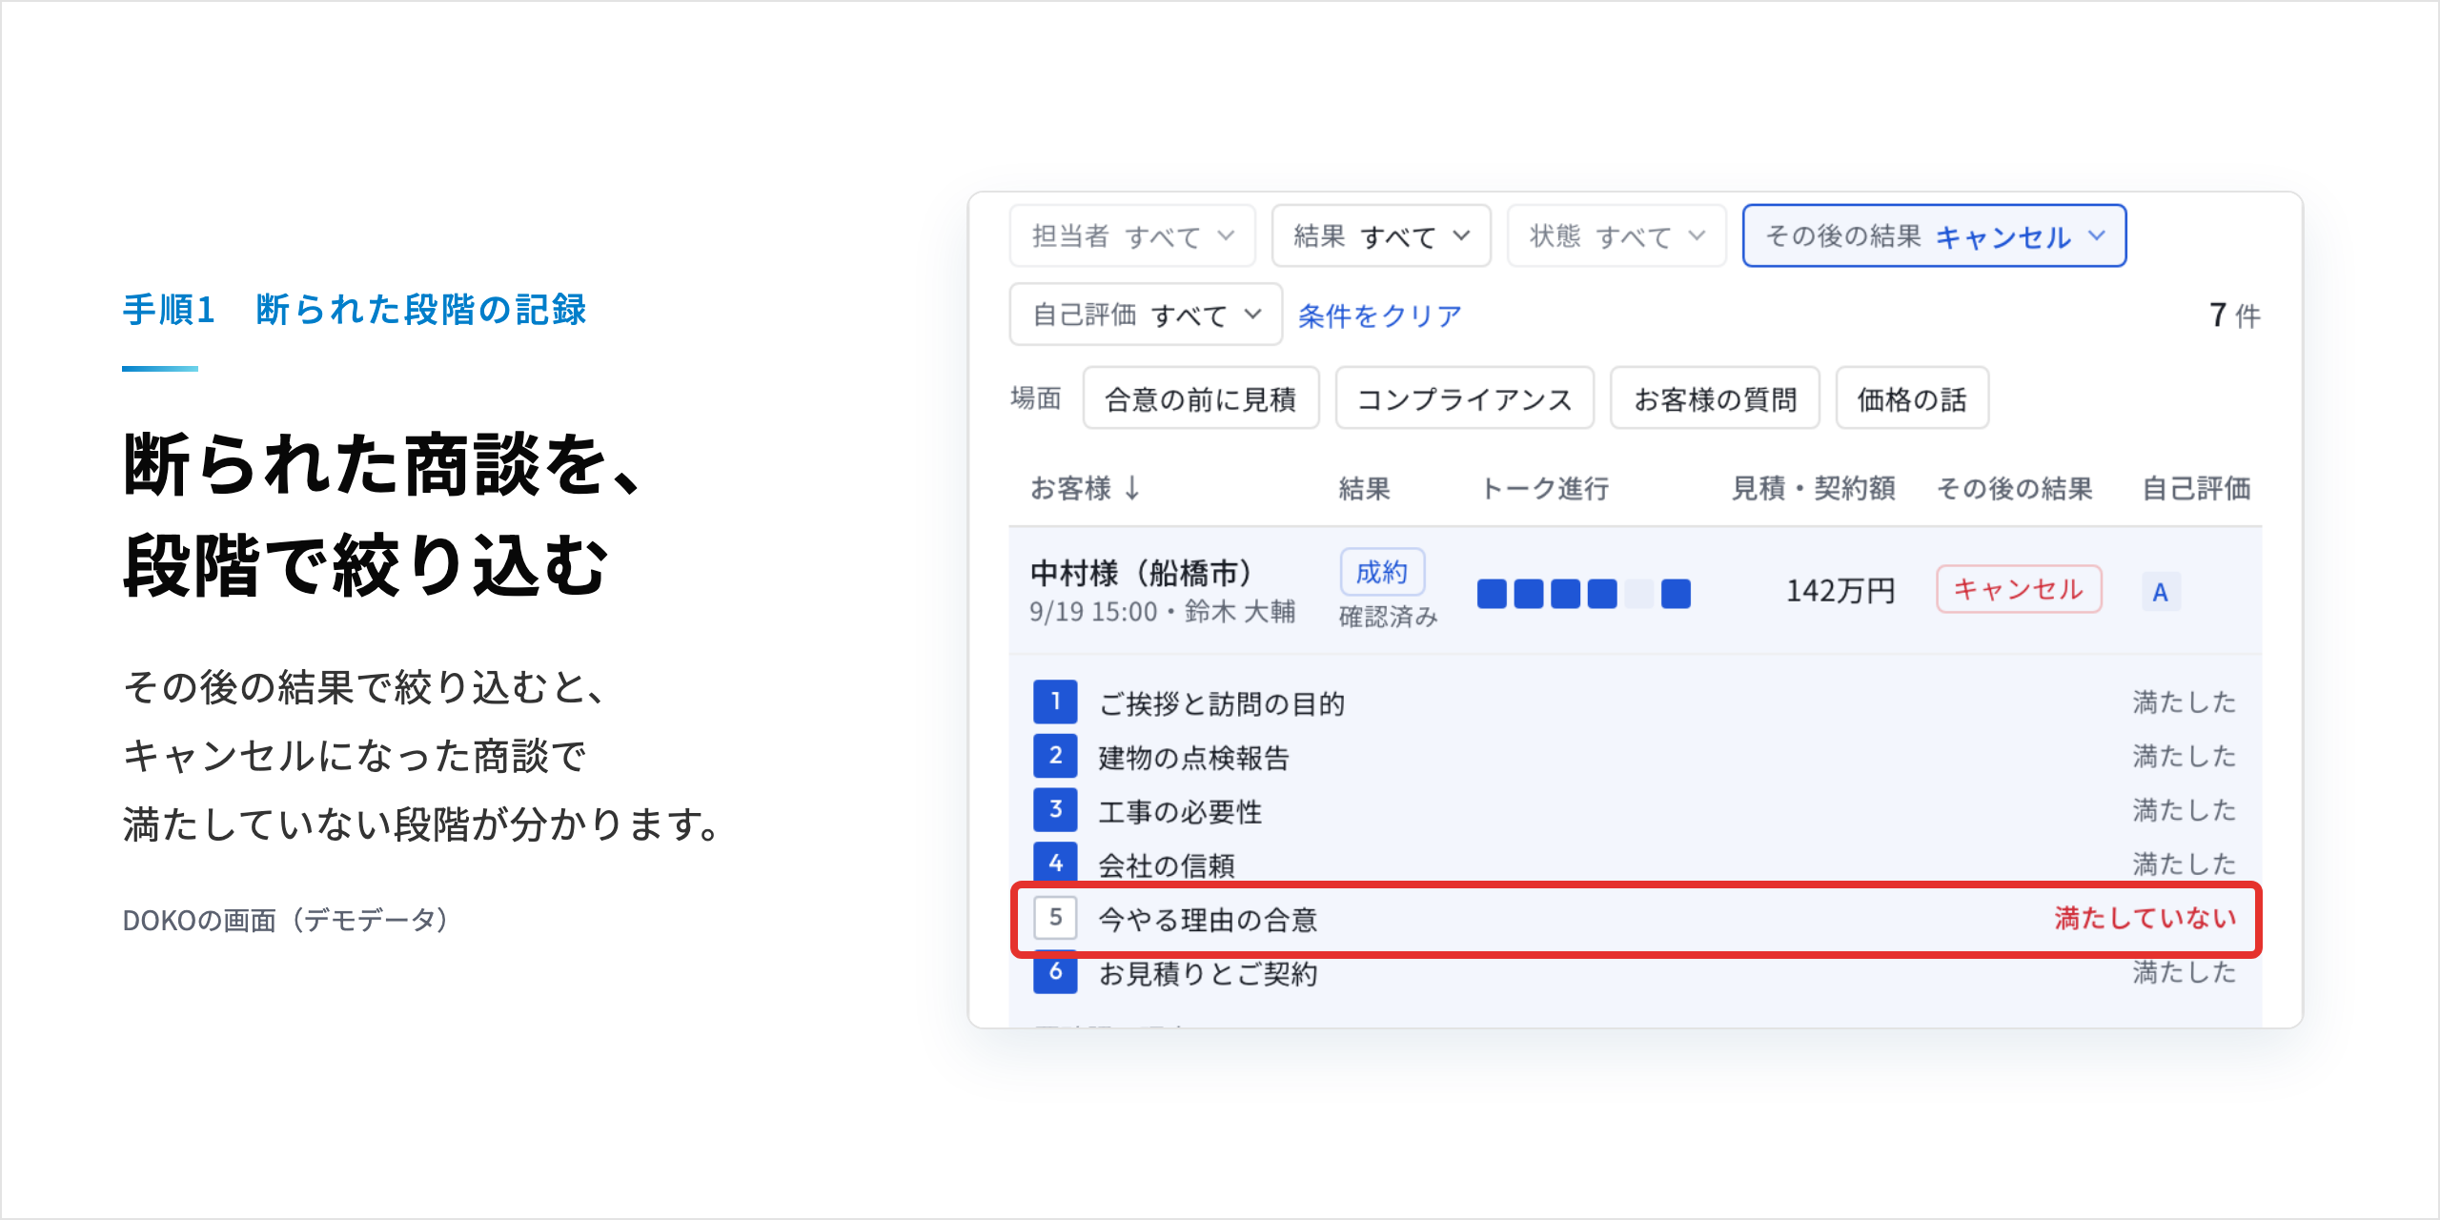Image resolution: width=2440 pixels, height=1220 pixels.
Task: Select step 4 会社の信頼
Action: [x=1636, y=864]
